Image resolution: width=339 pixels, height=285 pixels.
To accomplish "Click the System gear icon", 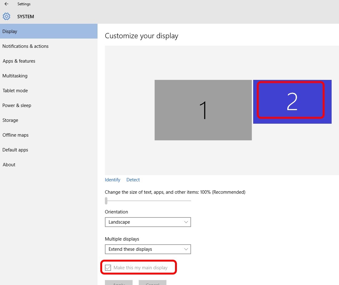I will pos(6,16).
